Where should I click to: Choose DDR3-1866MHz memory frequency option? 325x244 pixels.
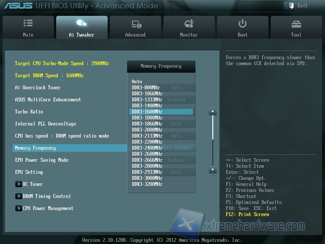point(147,124)
